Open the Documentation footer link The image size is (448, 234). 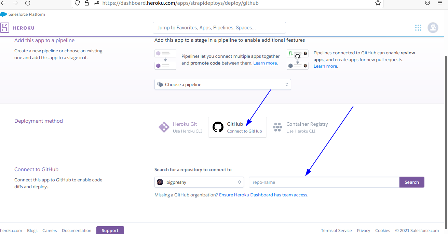77,231
